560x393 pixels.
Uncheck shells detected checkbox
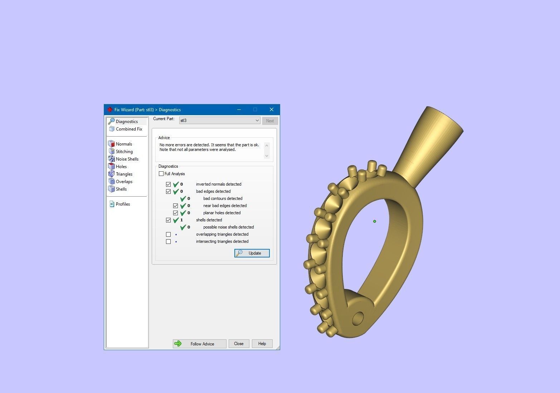[168, 220]
